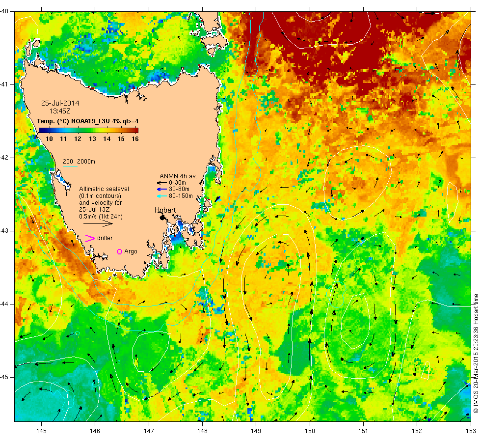
Task: Click the IMOS copyright timestamp text
Action: click(476, 353)
